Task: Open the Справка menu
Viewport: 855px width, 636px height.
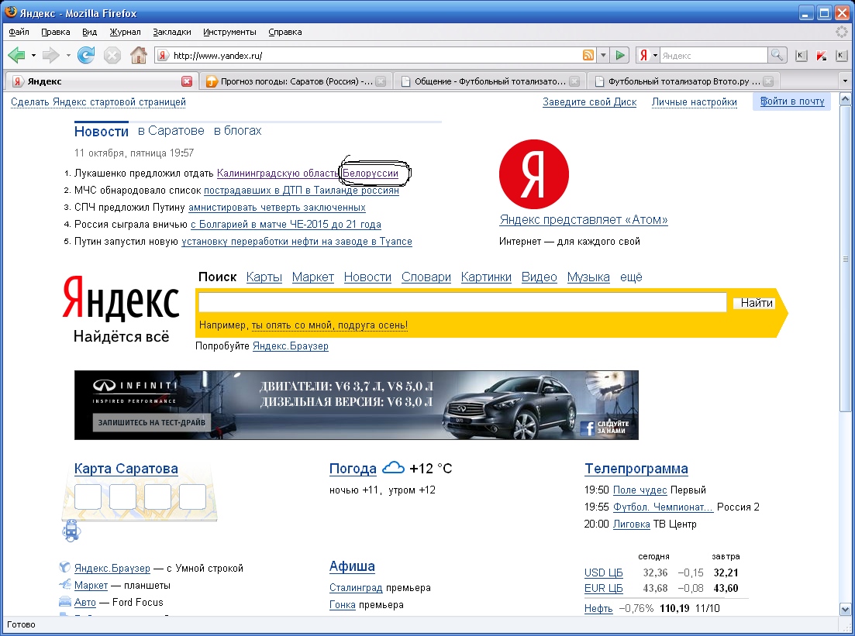Action: click(x=284, y=32)
